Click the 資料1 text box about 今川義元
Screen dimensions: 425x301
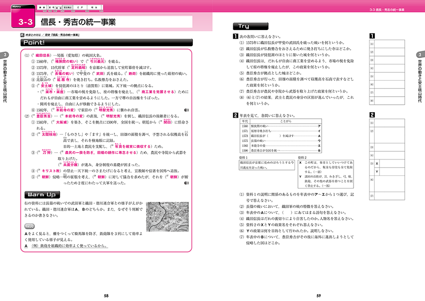click(267, 165)
